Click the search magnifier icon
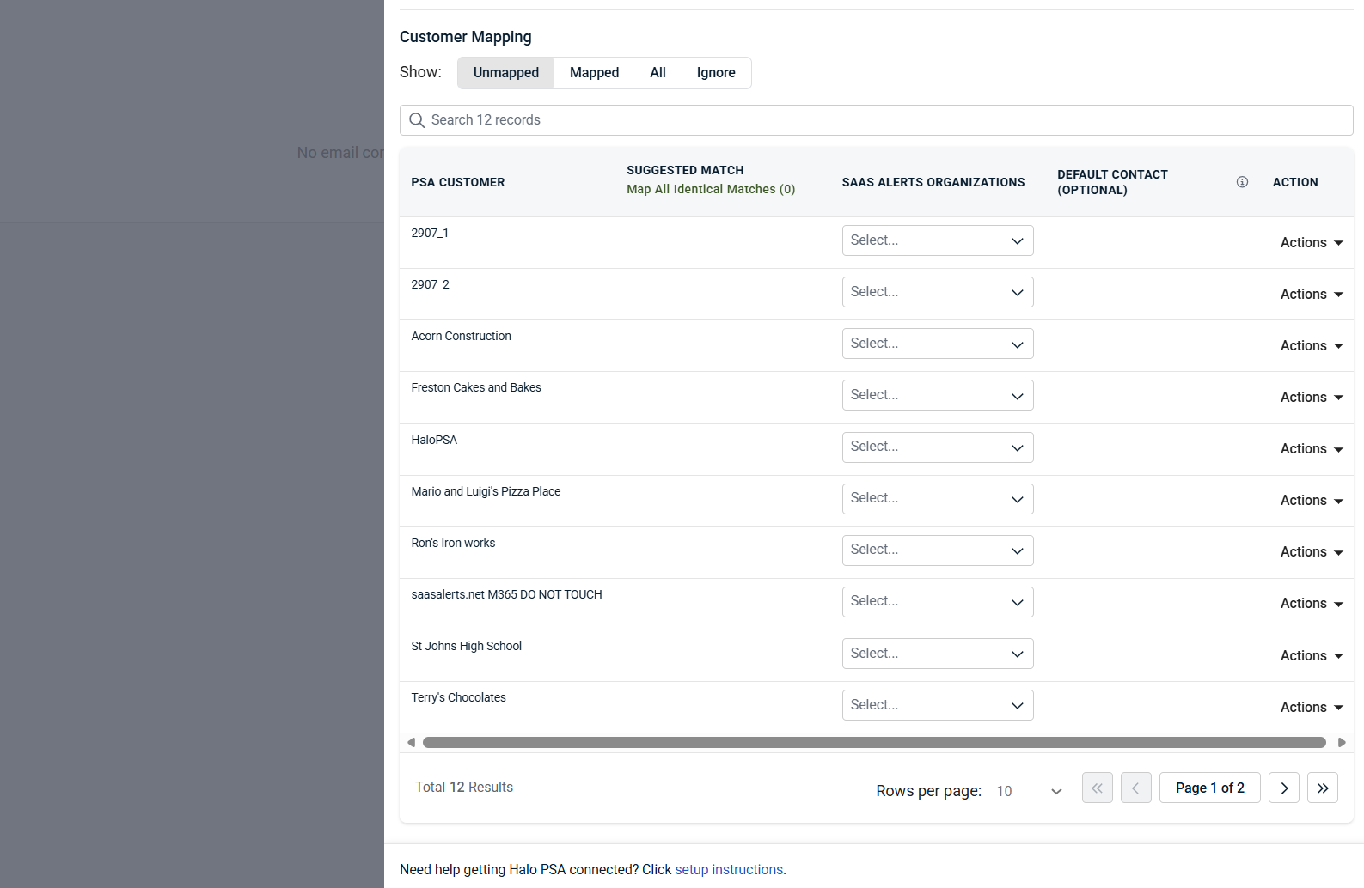Viewport: 1364px width, 888px height. pyautogui.click(x=417, y=120)
